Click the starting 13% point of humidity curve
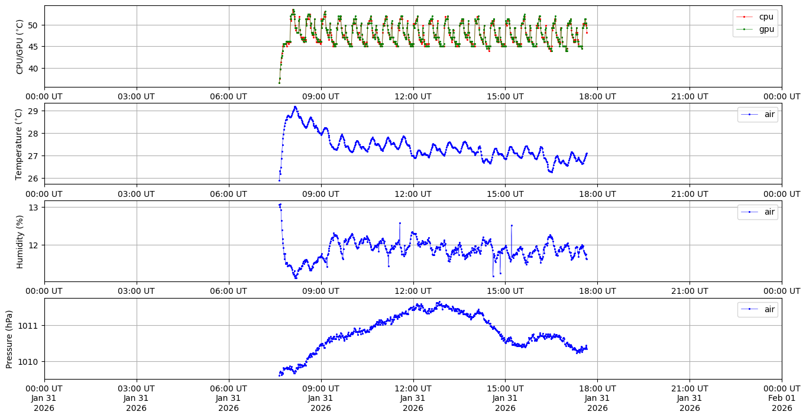 [x=280, y=205]
